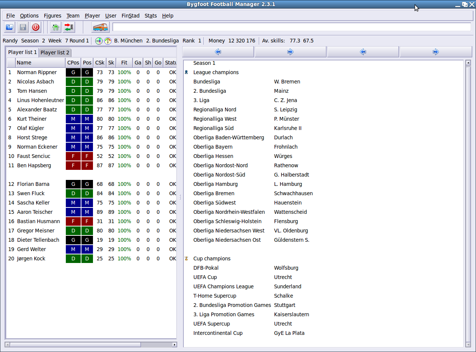The width and height of the screenshot is (476, 352).
Task: Click the Pos column header
Action: tap(87, 63)
